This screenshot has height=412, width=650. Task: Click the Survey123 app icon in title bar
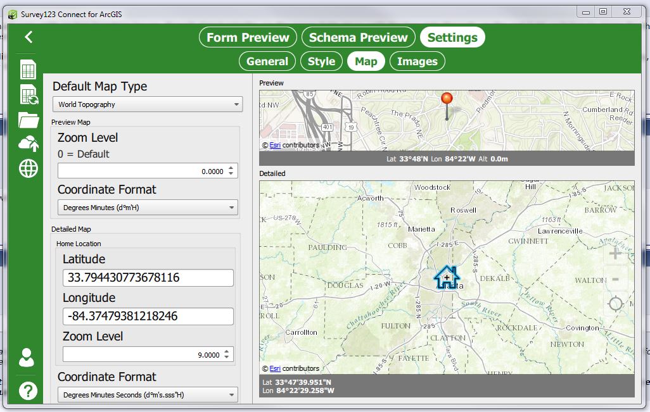click(x=13, y=14)
